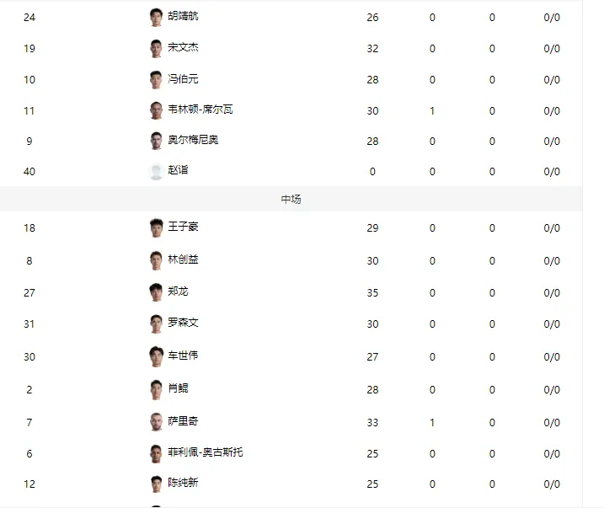Open player 胡靖航's avatar photo
The width and height of the screenshot is (604, 508).
(156, 18)
